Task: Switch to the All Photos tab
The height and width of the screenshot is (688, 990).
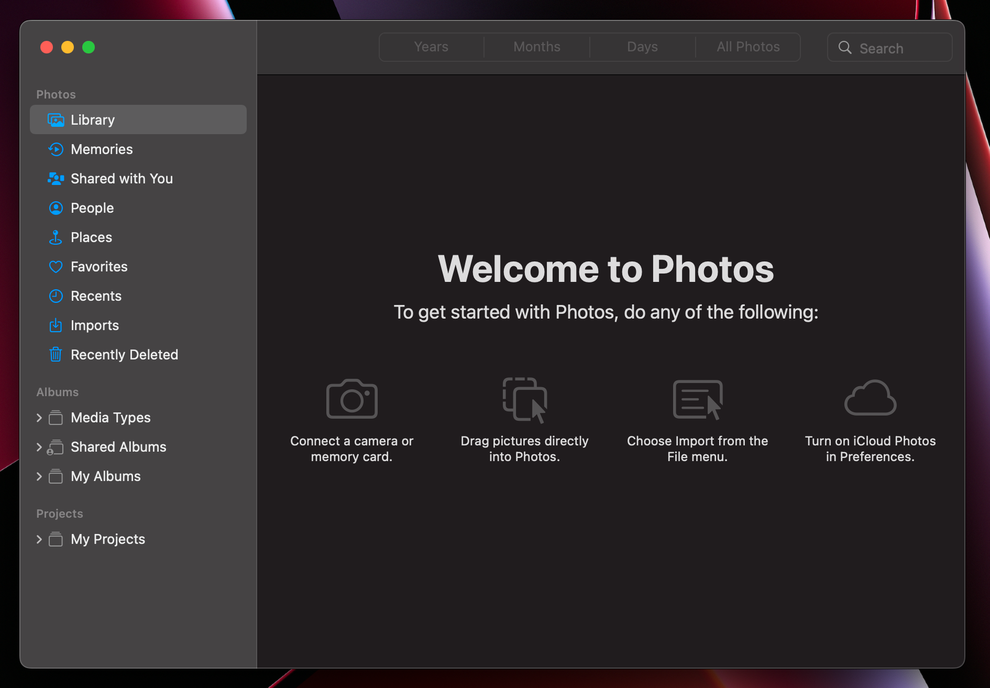Action: [x=748, y=47]
